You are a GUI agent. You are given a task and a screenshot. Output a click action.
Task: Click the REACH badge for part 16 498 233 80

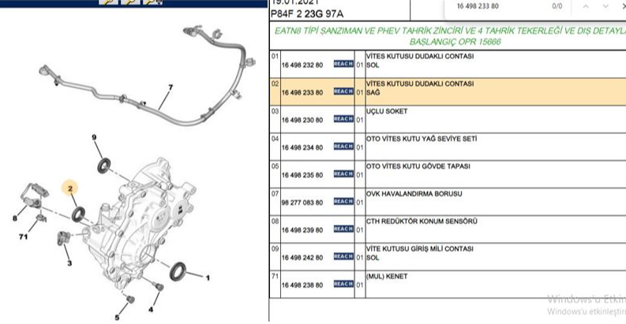point(343,91)
